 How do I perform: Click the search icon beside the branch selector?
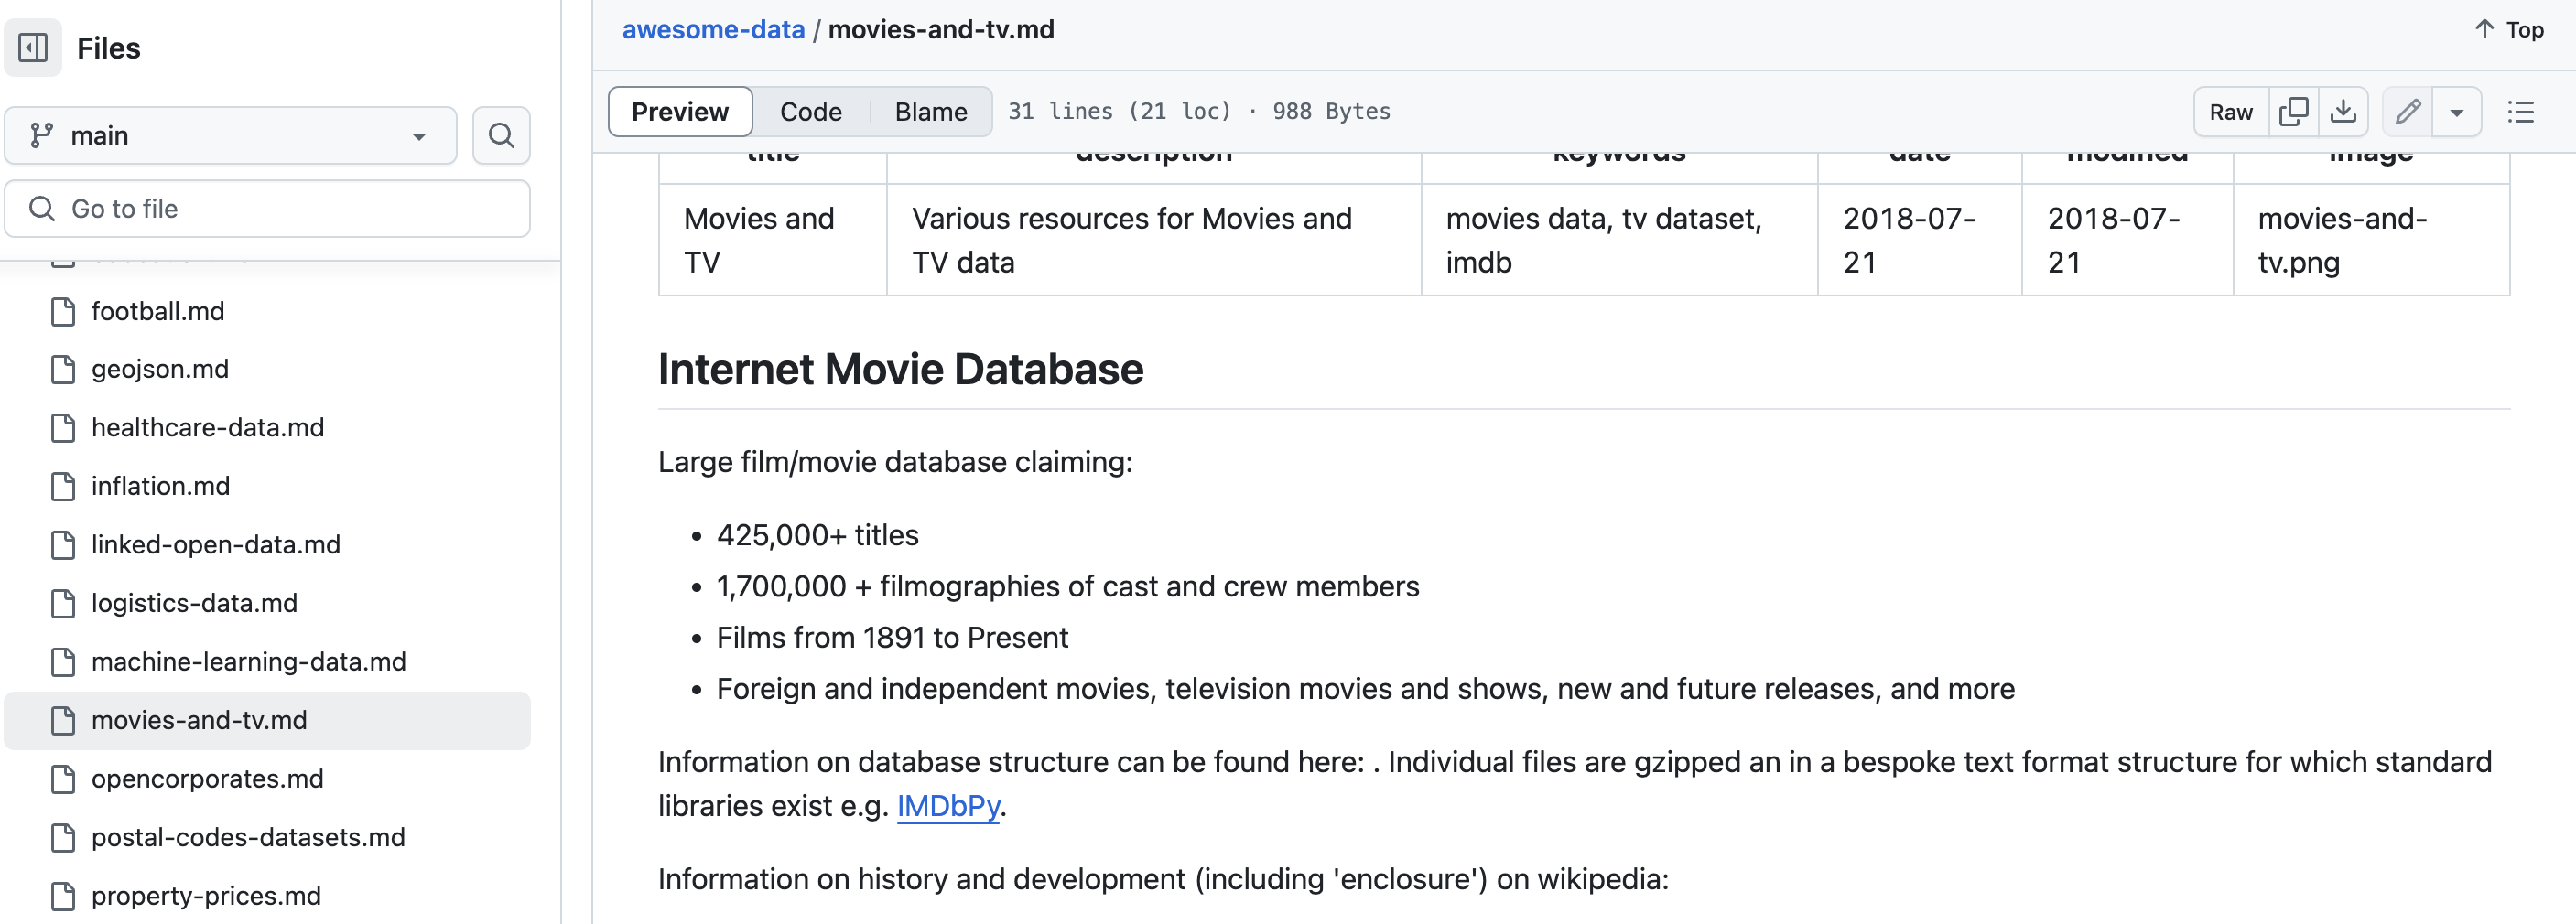tap(501, 134)
